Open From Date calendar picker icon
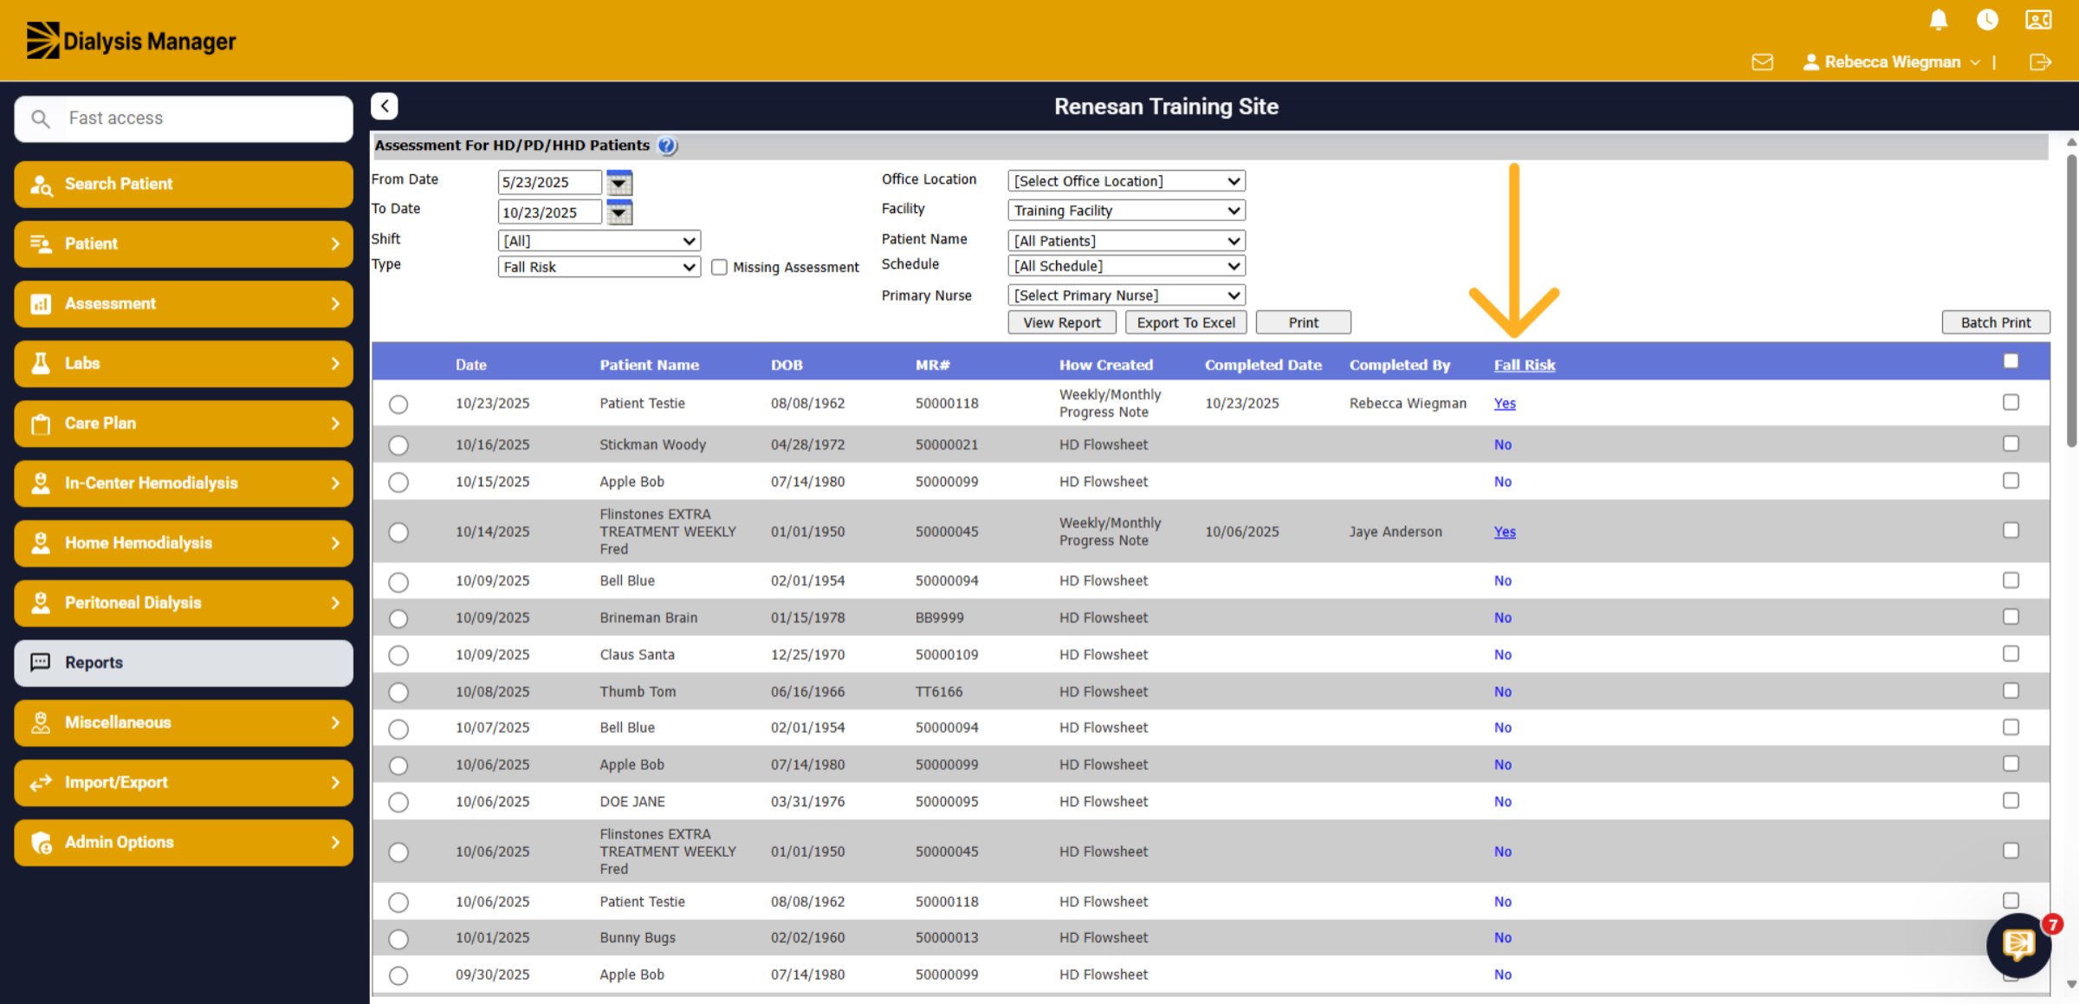2079x1004 pixels. click(619, 182)
